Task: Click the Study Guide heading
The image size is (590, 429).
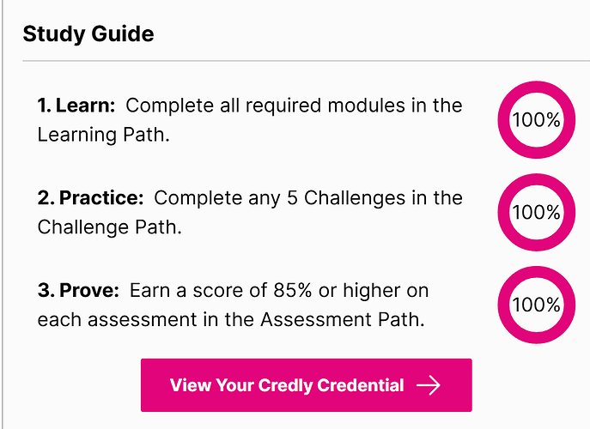Action: 88,34
